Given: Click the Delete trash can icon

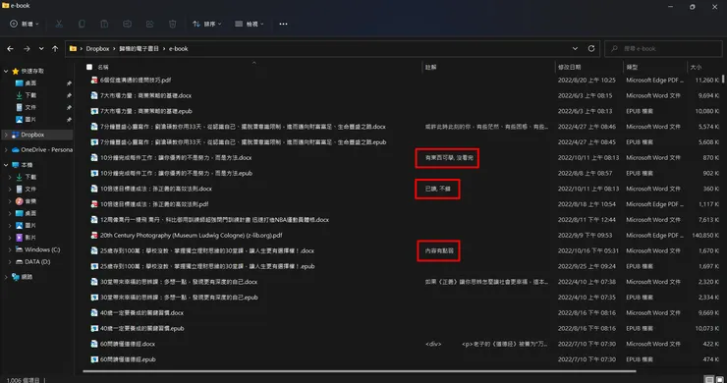Looking at the screenshot, I should click(173, 24).
